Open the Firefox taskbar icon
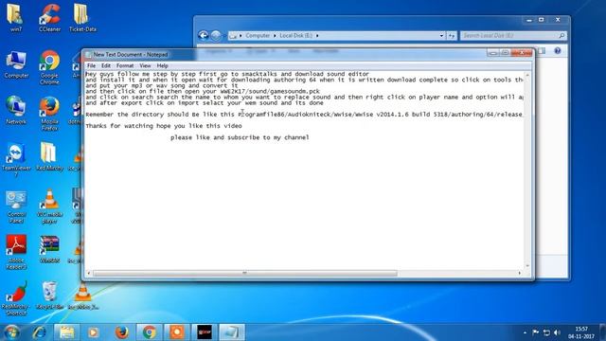606x341 pixels. (122, 332)
